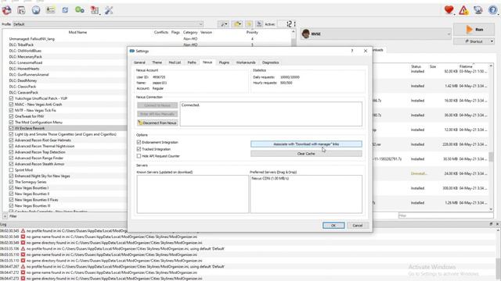Viewport: 501px width, 281px height.
Task: Open the Nexus globe icon in toolbar
Action: pos(36,10)
